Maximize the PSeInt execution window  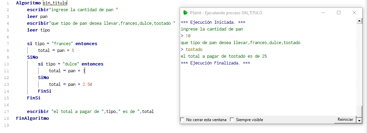pos(338,13)
